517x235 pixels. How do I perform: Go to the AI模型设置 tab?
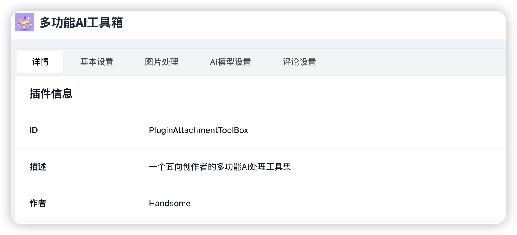[x=231, y=62]
